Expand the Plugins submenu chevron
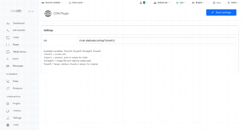The height and width of the screenshot is (130, 241). [34, 104]
